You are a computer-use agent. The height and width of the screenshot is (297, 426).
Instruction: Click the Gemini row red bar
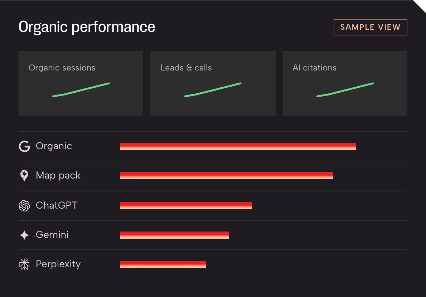pyautogui.click(x=175, y=235)
